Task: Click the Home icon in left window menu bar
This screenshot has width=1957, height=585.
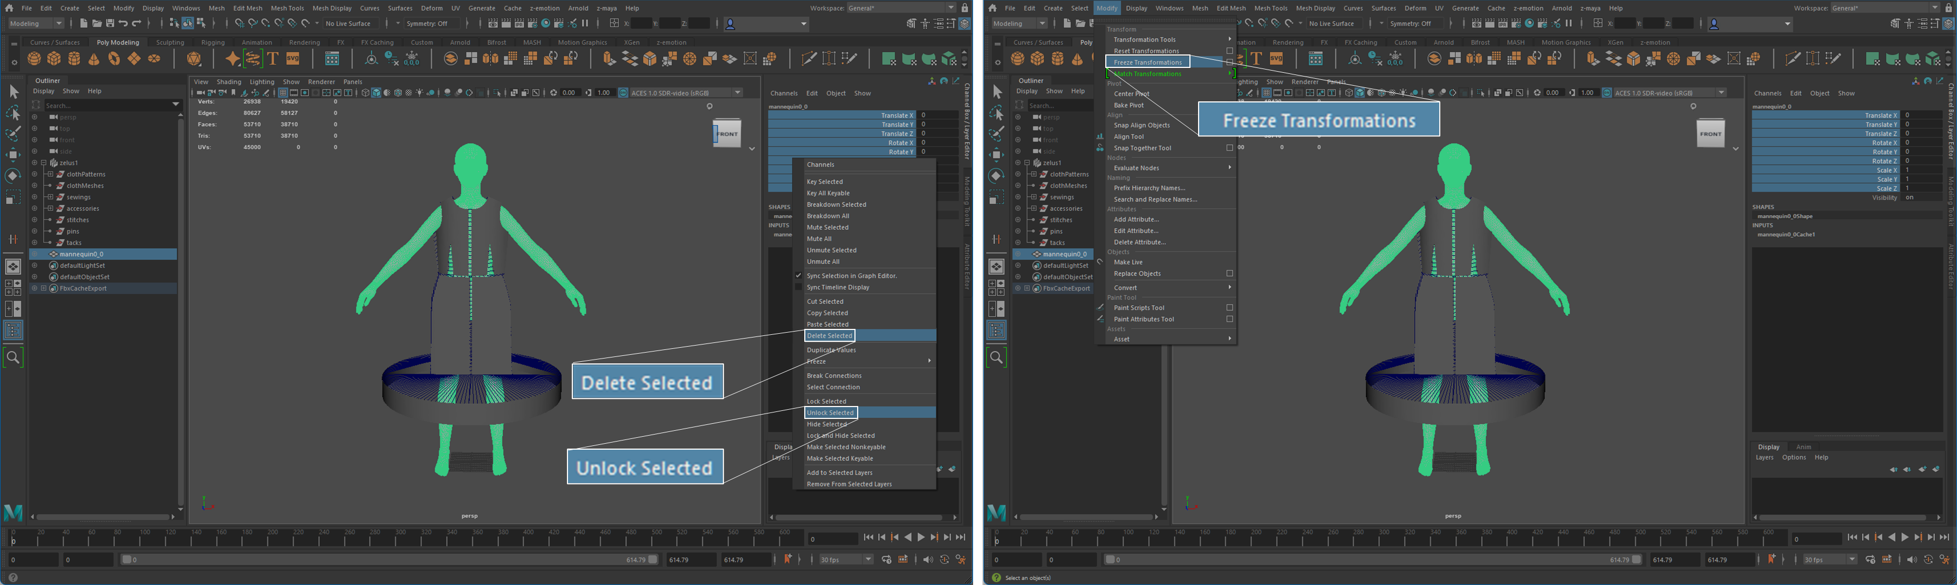Action: 9,8
